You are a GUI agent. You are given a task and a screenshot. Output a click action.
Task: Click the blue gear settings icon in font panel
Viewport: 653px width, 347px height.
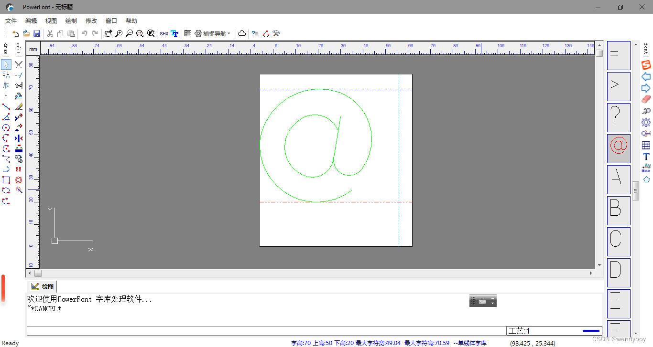tap(646, 122)
